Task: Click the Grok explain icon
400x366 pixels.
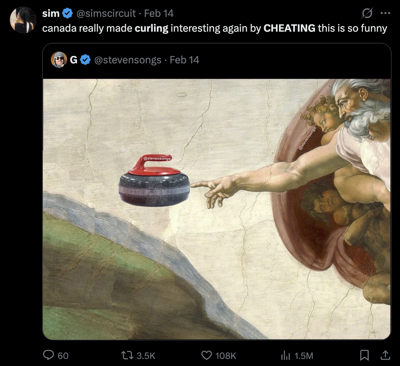Action: 367,13
